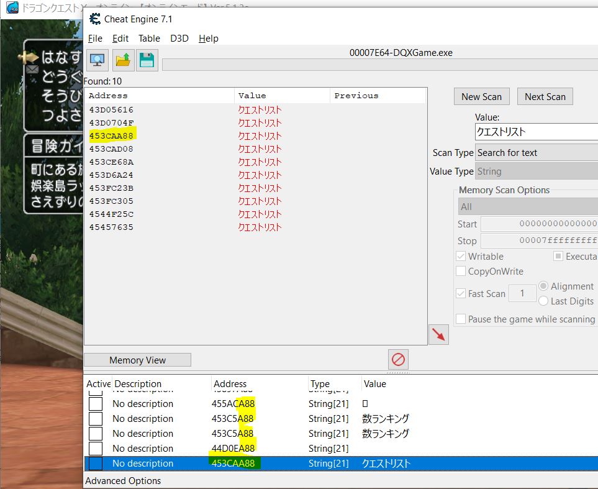Select the Last Digits radio button
This screenshot has width=598, height=489.
(x=543, y=301)
